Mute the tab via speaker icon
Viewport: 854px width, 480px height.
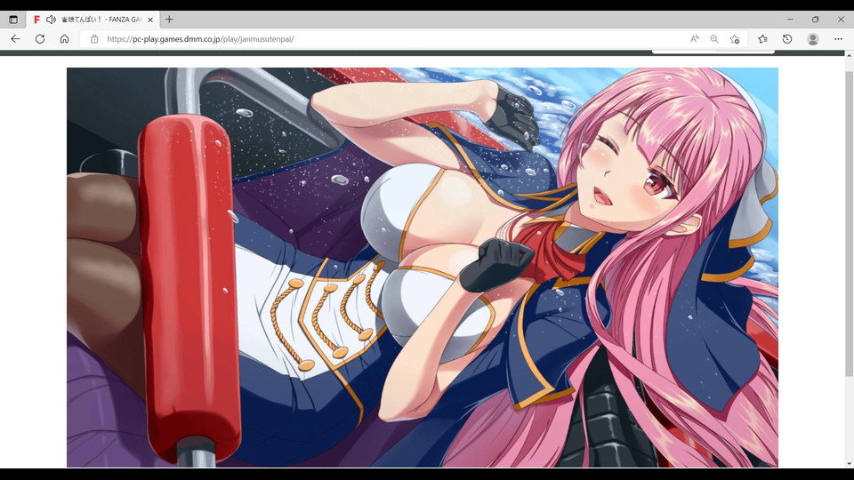(x=51, y=20)
